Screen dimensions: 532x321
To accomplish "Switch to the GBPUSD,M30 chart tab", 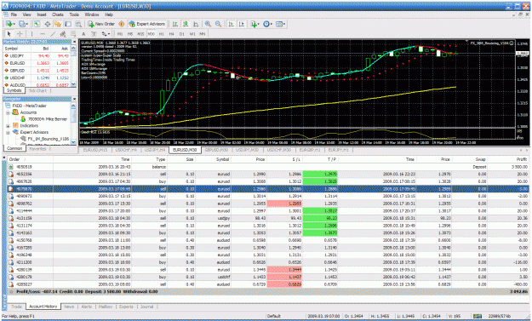I will click(216, 150).
